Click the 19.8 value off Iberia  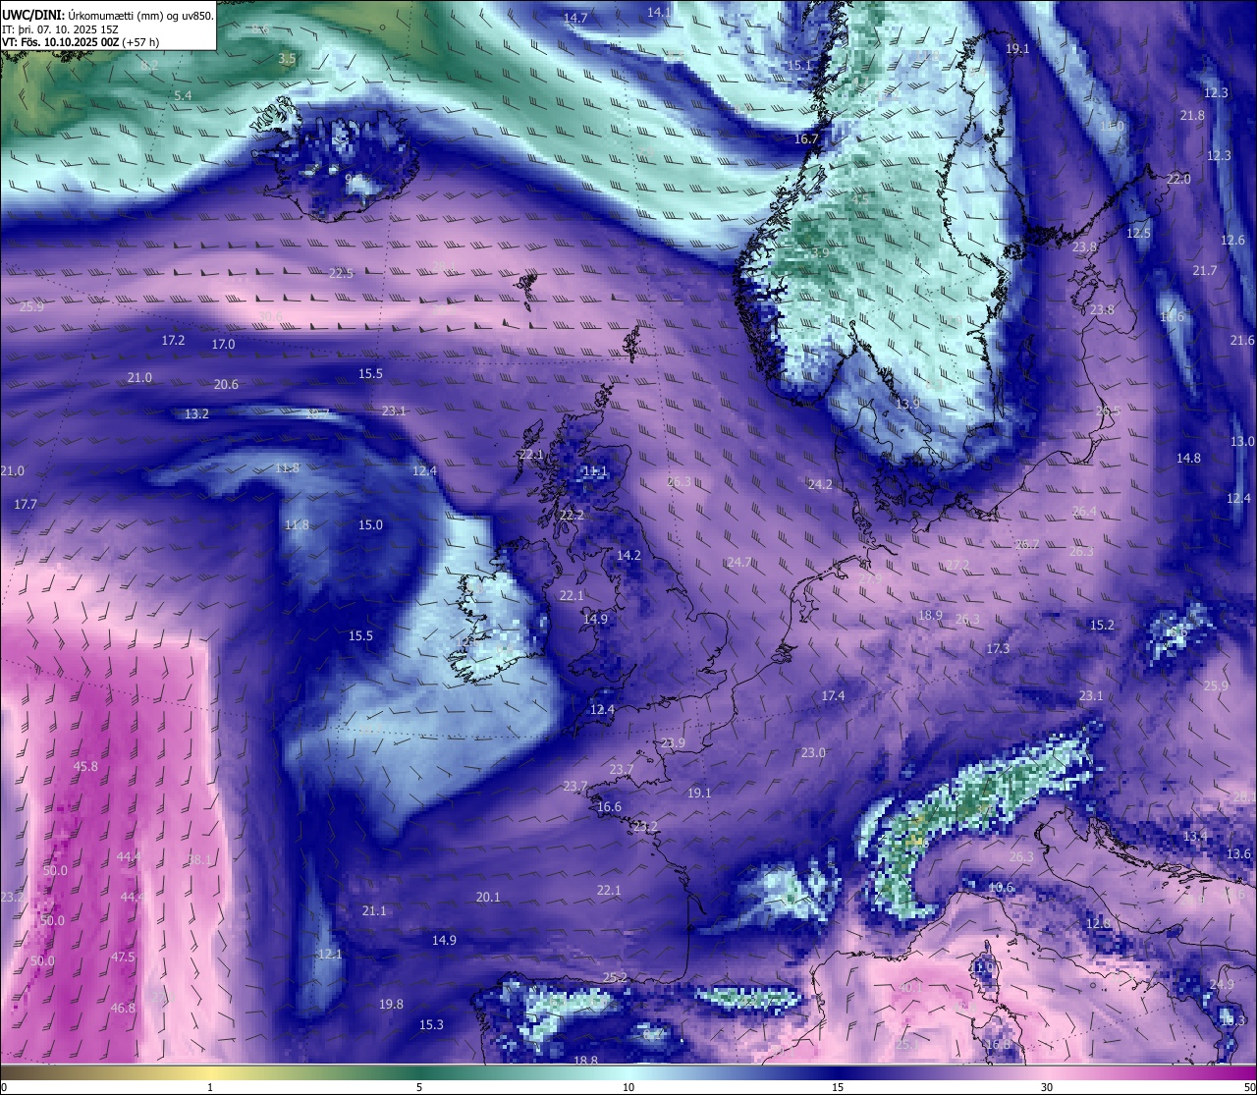pyautogui.click(x=391, y=1004)
